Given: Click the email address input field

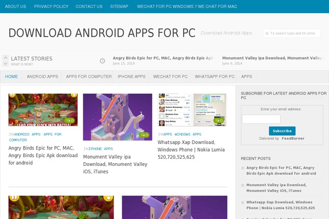Looking at the screenshot, I should [x=261, y=119].
